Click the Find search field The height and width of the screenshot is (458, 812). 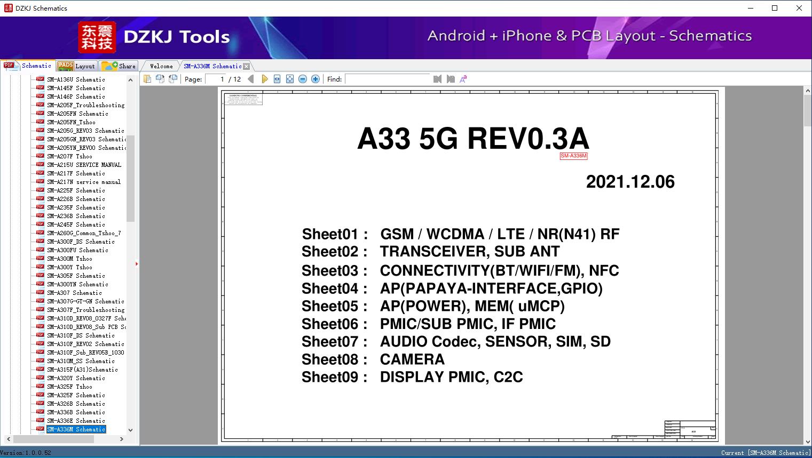pos(388,79)
